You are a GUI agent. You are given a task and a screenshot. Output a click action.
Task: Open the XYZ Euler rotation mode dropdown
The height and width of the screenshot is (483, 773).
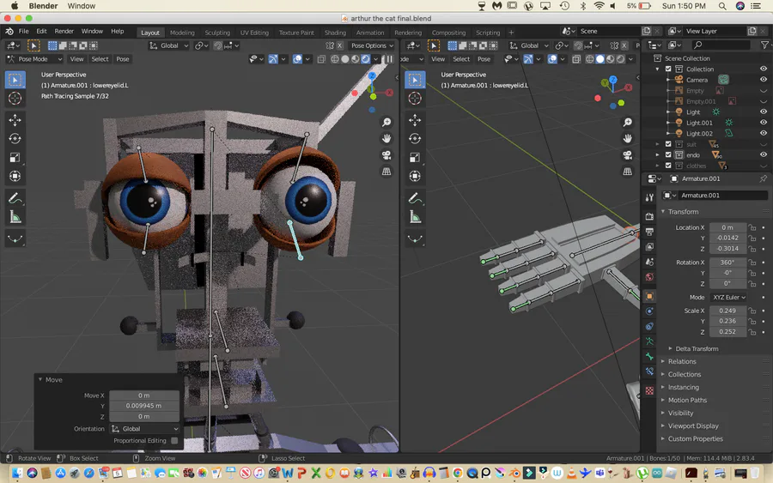728,298
